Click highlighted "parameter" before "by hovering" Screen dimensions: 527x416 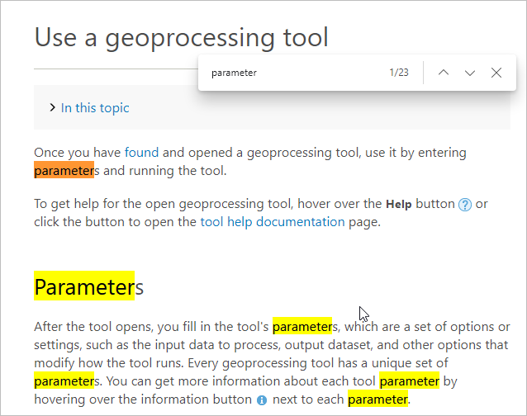tap(409, 381)
